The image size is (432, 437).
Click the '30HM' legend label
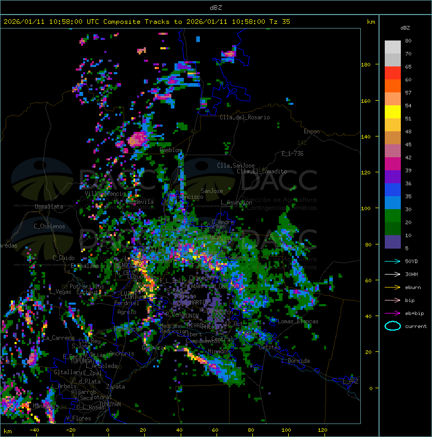click(411, 274)
